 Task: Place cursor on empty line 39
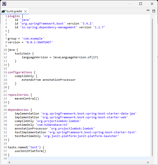tap(79, 158)
